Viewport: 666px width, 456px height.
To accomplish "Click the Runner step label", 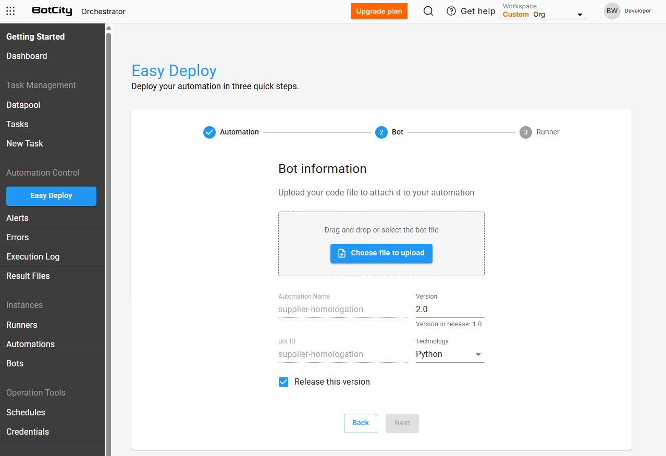I will coord(548,132).
